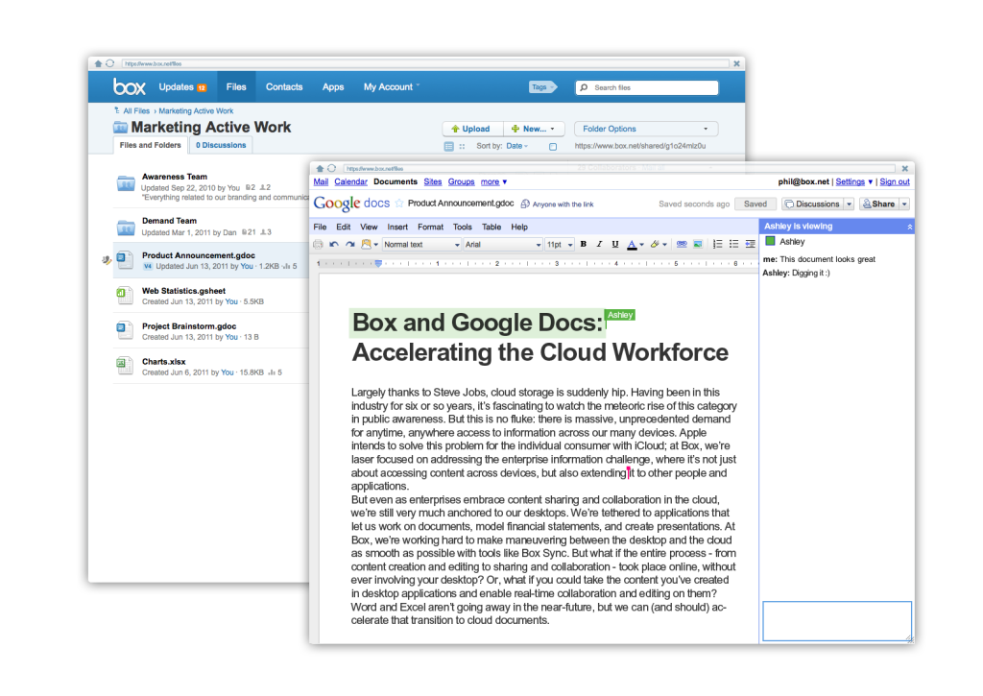The height and width of the screenshot is (696, 983).
Task: Star the Product Announcement document
Action: (x=399, y=204)
